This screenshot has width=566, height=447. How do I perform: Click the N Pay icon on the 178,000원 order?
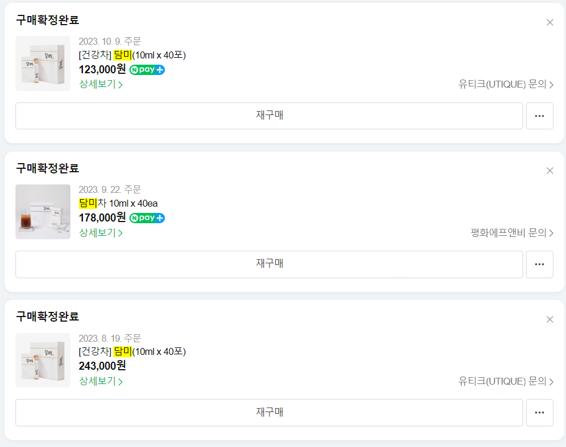148,218
